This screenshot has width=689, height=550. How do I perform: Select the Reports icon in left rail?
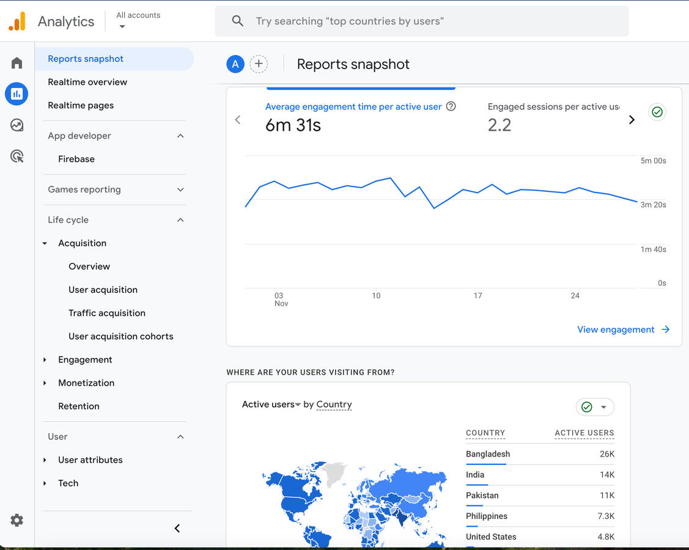tap(17, 94)
